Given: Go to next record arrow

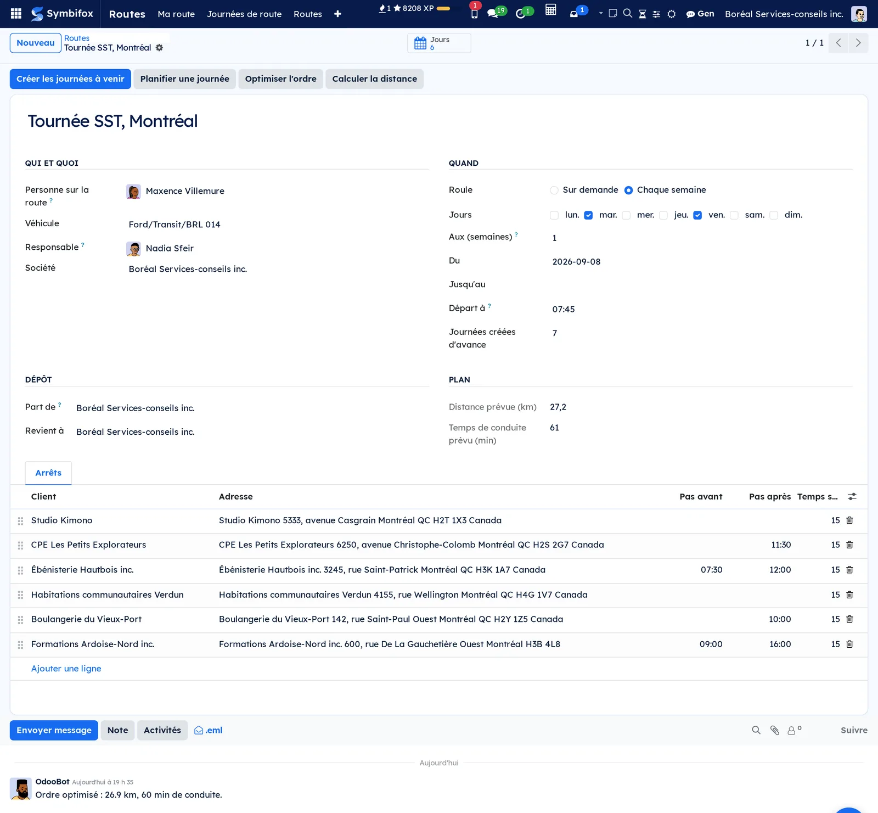Looking at the screenshot, I should click(x=858, y=43).
